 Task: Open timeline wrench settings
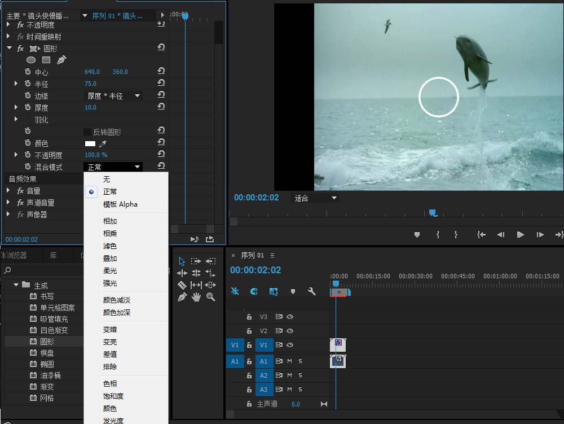point(311,291)
